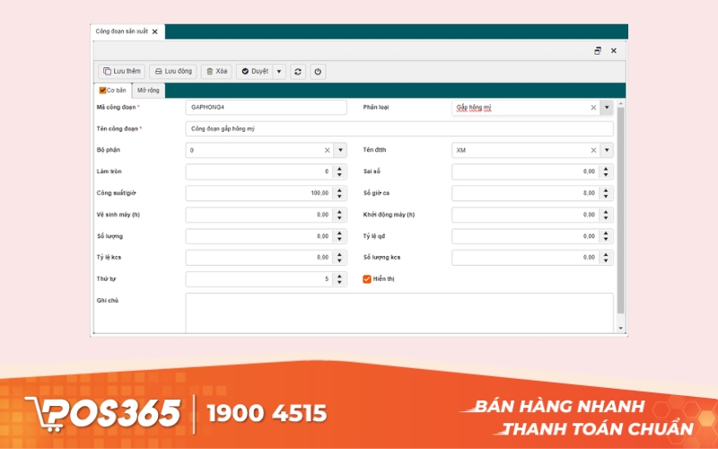Viewport: 718px width, 449px height.
Task: Clear the Phân loại field value
Action: [593, 108]
